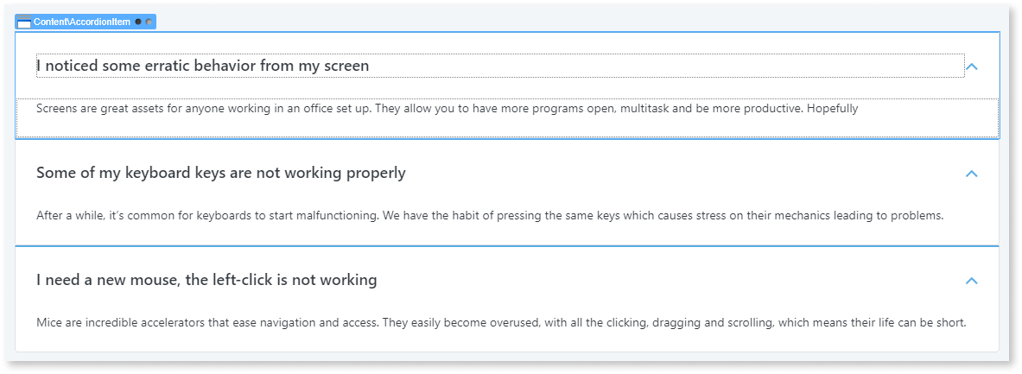The height and width of the screenshot is (374, 1022).
Task: Click the title placeholder 'I noticed some erratic behavior'
Action: [x=500, y=66]
